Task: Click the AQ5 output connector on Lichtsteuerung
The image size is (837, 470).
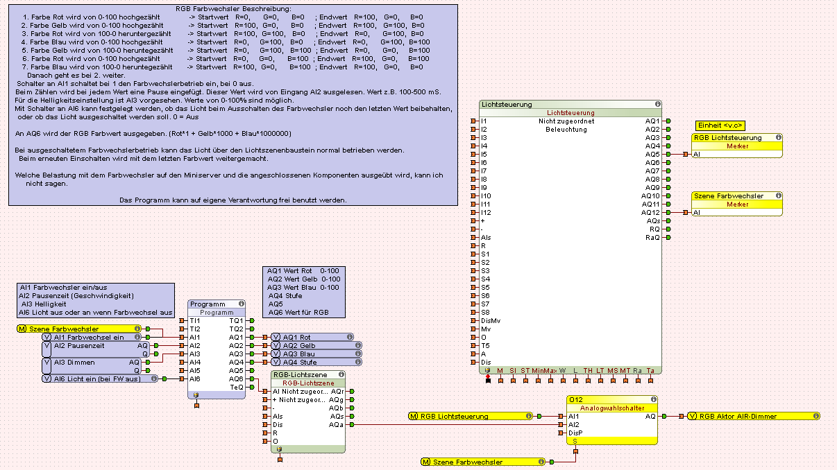Action: click(x=668, y=154)
